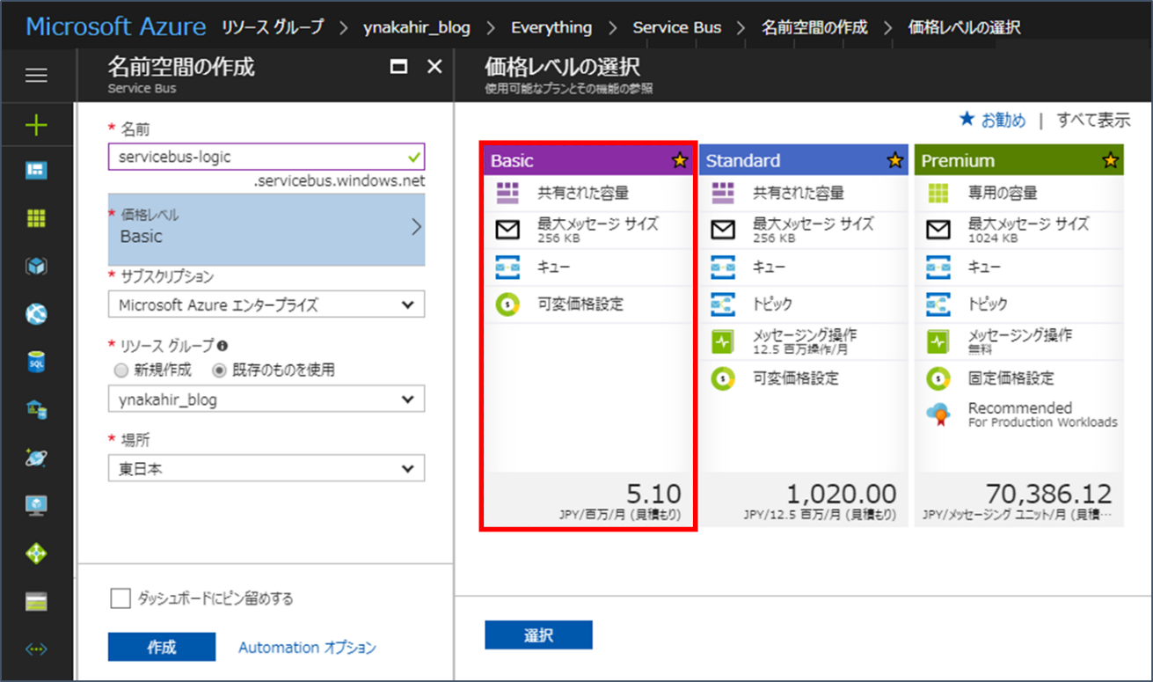Viewport: 1153px width, 682px height.
Task: Click the すべて表示 link
Action: pos(1093,120)
